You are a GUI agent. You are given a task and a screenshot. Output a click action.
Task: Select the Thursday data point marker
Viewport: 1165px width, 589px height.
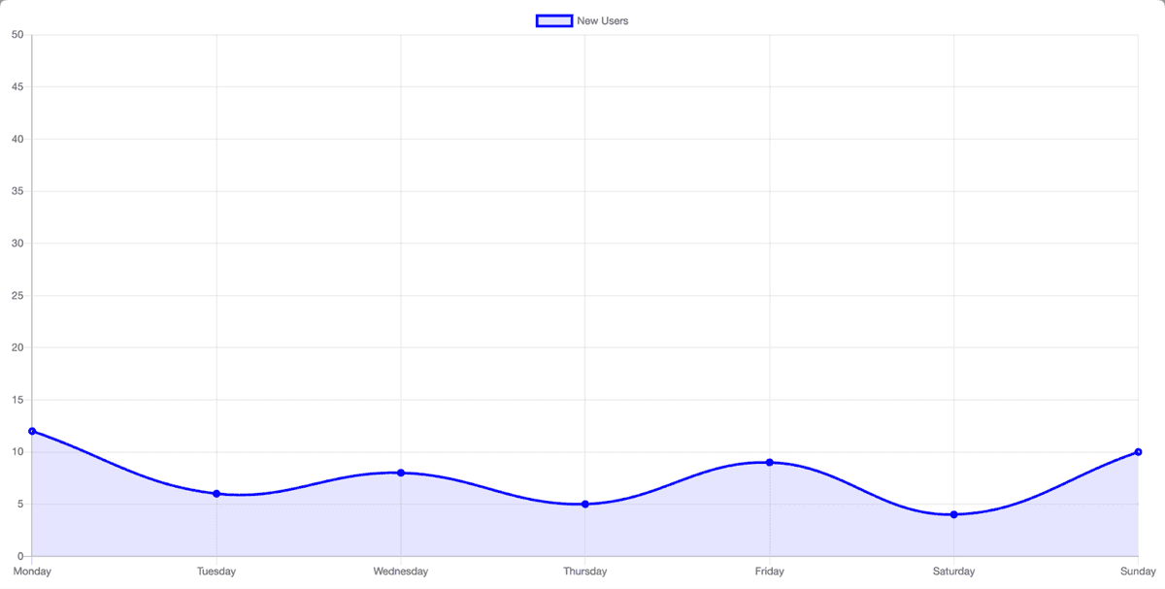click(585, 505)
